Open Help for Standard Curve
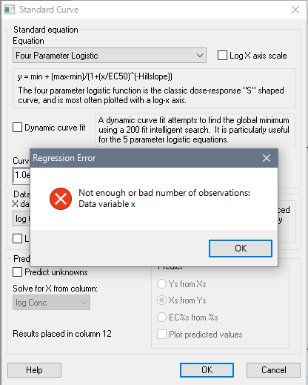The width and height of the screenshot is (308, 385). click(34, 370)
